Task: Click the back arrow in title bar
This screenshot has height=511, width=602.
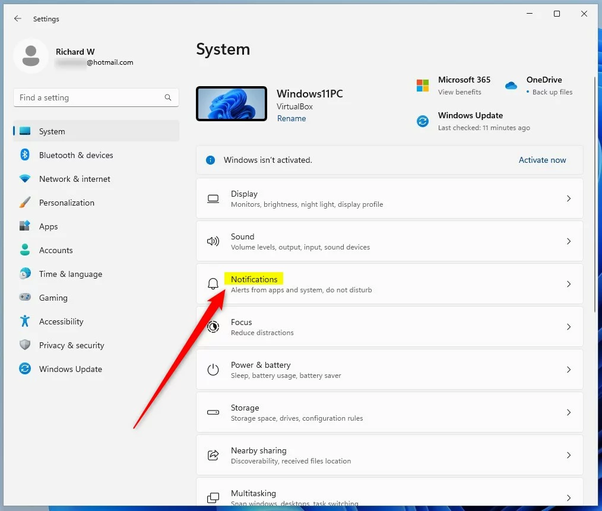Action: (18, 19)
